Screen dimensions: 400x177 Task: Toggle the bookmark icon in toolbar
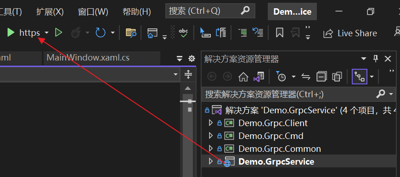click(x=280, y=33)
